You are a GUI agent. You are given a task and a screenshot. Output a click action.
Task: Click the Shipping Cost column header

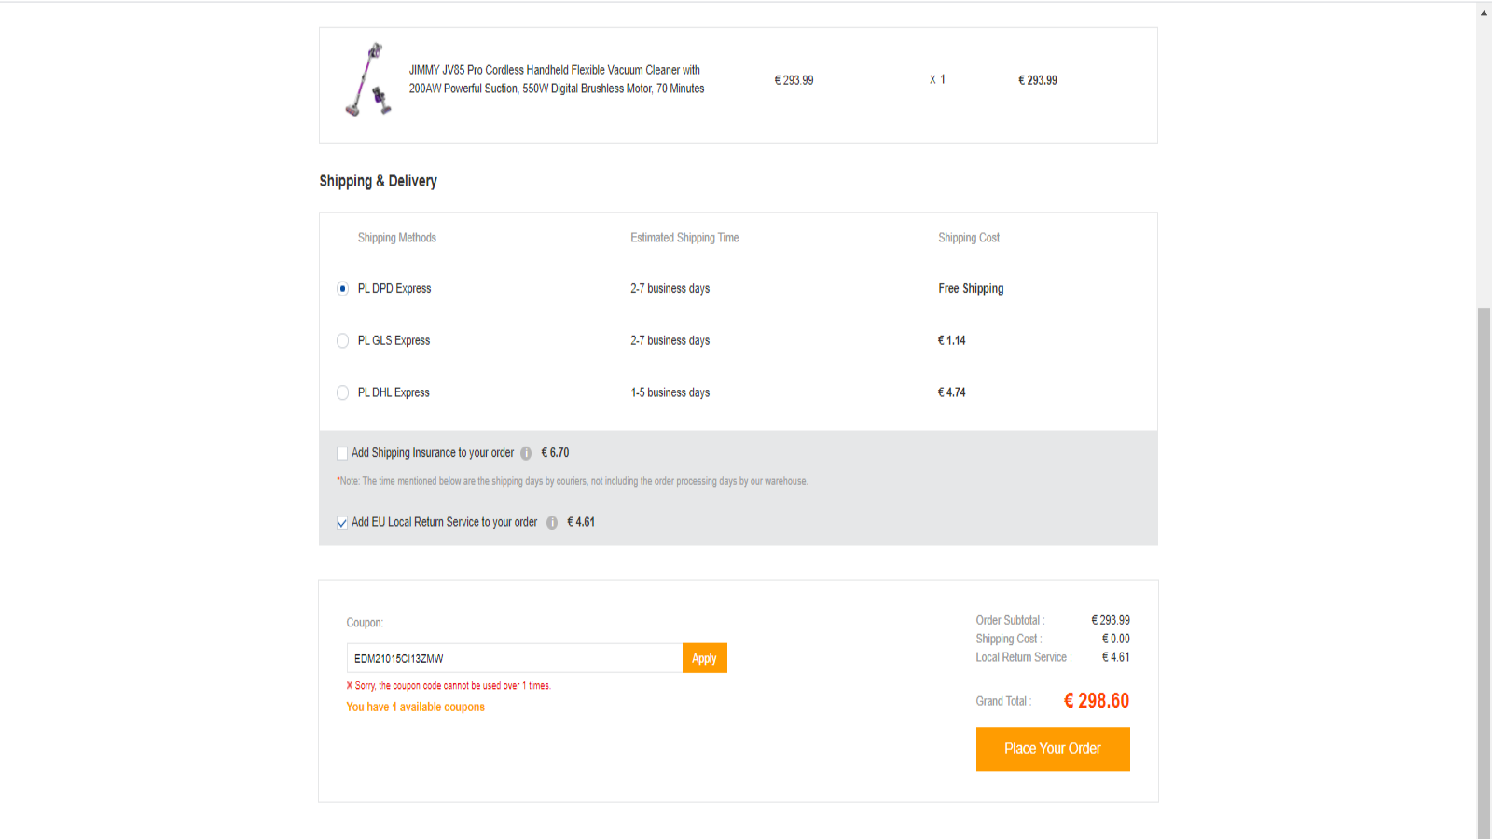pos(968,238)
